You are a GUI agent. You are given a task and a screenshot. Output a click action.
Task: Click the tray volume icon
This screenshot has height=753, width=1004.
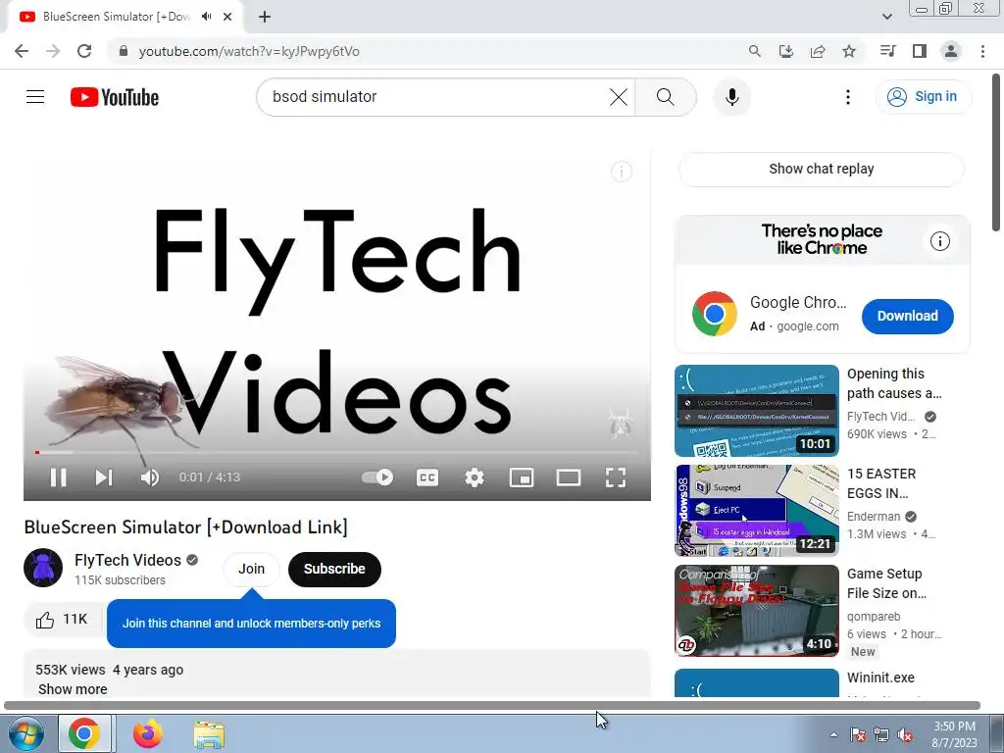click(905, 735)
